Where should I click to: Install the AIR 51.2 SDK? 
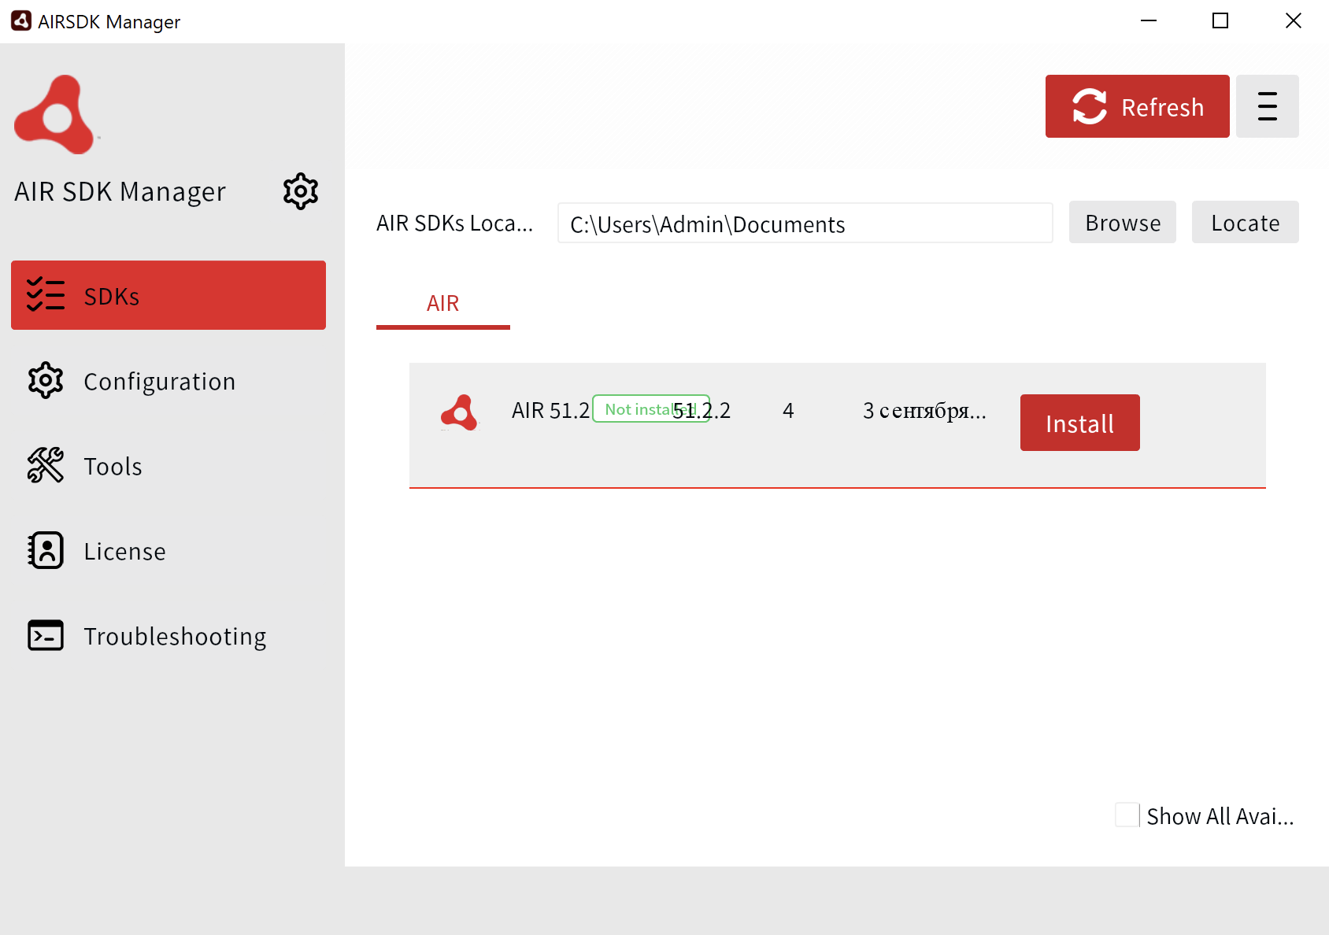coord(1079,423)
